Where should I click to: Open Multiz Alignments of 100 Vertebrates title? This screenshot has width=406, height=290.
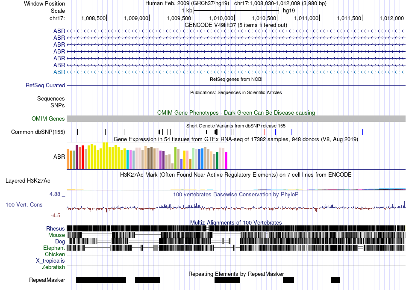(x=236, y=222)
